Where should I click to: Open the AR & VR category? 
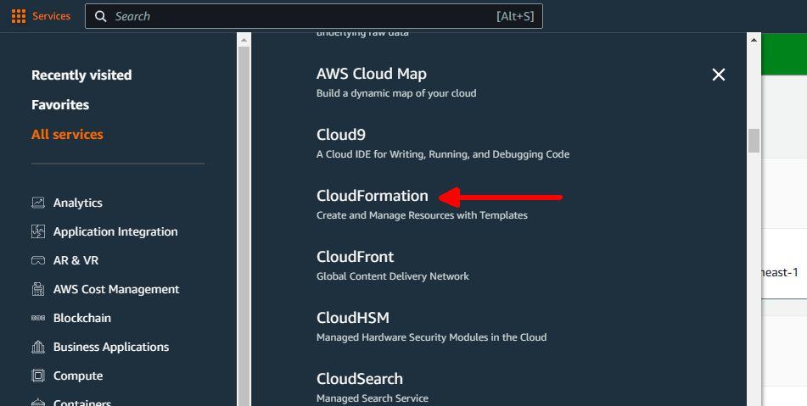(x=76, y=260)
